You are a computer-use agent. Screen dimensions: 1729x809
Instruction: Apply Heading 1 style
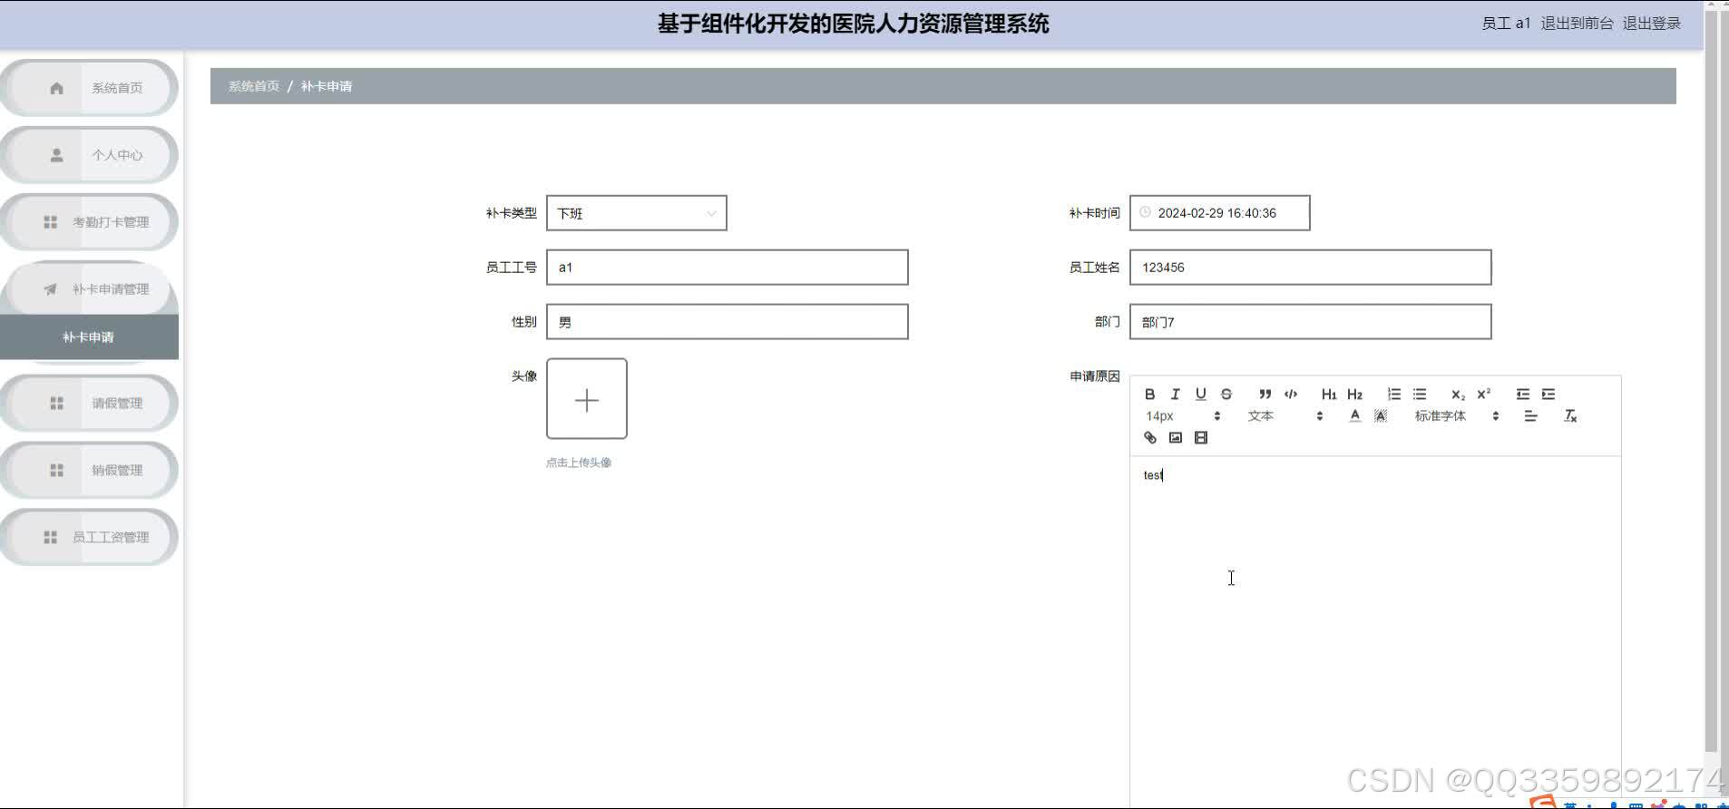pyautogui.click(x=1329, y=395)
